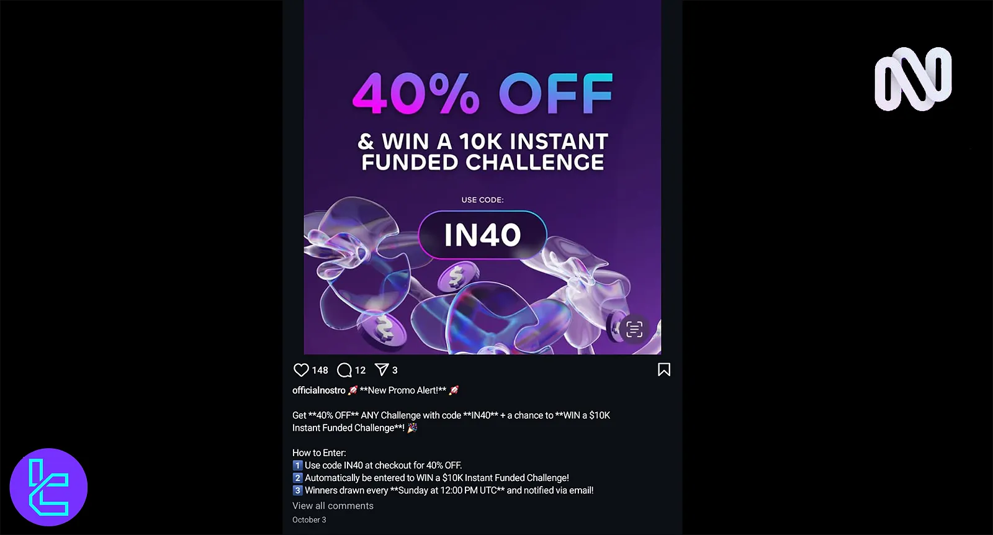Viewport: 993px width, 535px height.
Task: Save post with the bookmark icon
Action: pyautogui.click(x=664, y=370)
